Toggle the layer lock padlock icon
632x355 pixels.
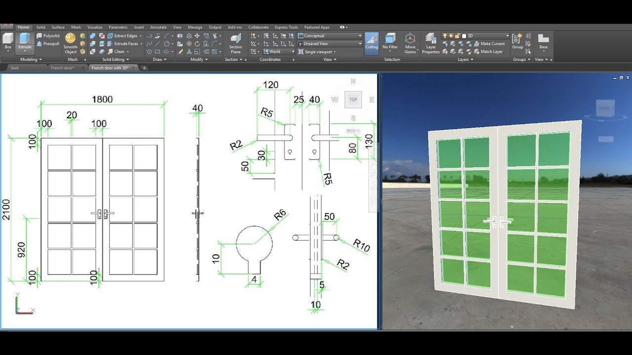point(457,35)
